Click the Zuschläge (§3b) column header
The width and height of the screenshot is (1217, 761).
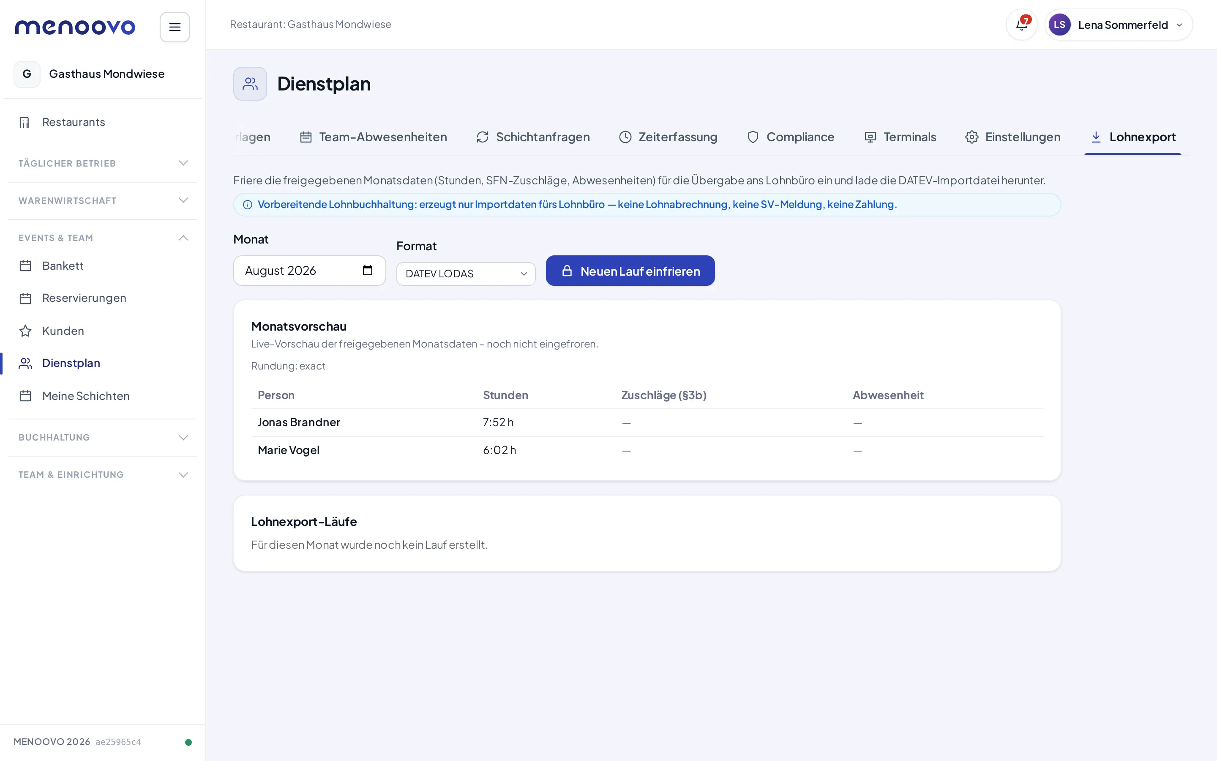click(664, 395)
